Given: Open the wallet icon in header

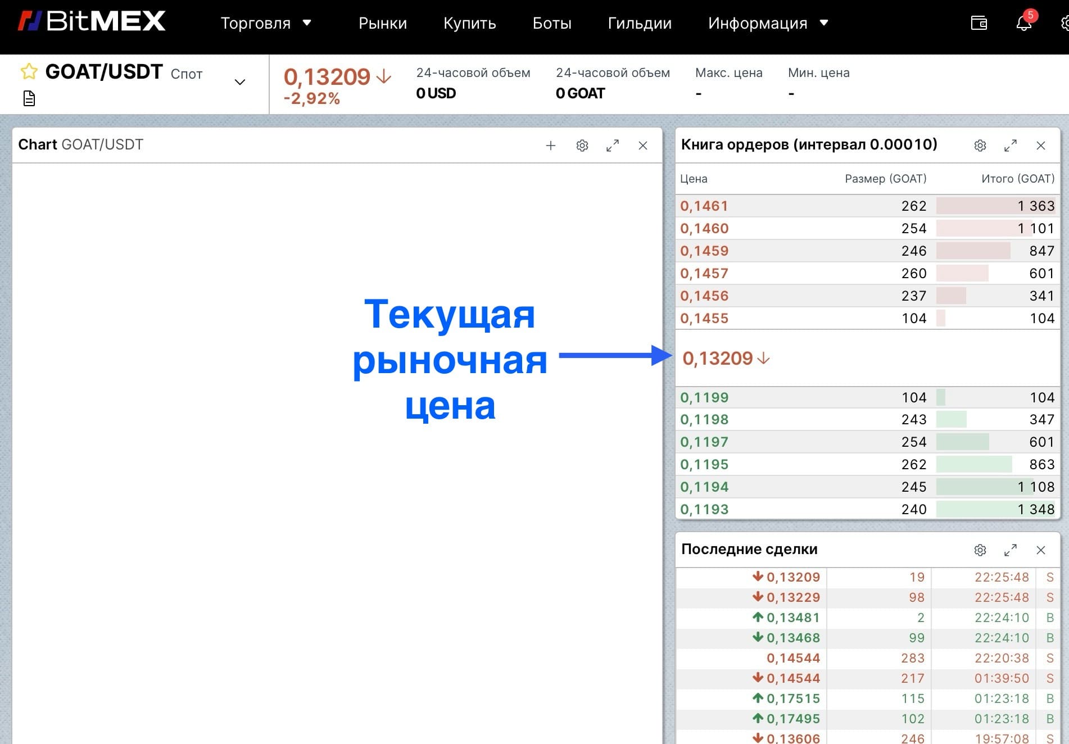Looking at the screenshot, I should click(x=979, y=23).
